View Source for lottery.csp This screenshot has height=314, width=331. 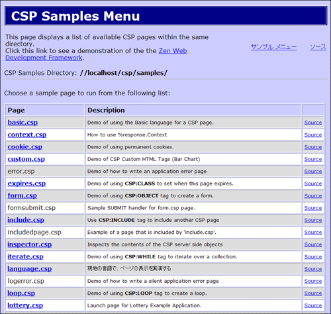pos(313,305)
